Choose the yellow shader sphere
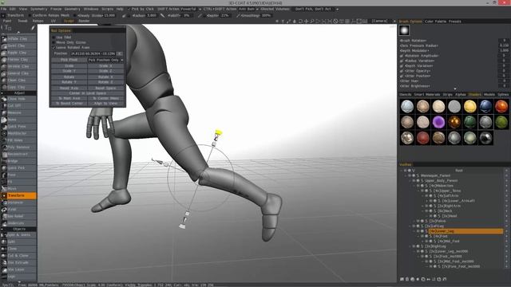Screen dimensions: 511x287 (x=469, y=106)
